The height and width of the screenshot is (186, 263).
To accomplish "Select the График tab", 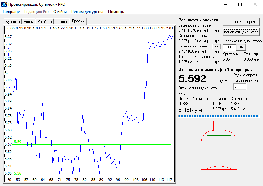I will coord(78,21).
